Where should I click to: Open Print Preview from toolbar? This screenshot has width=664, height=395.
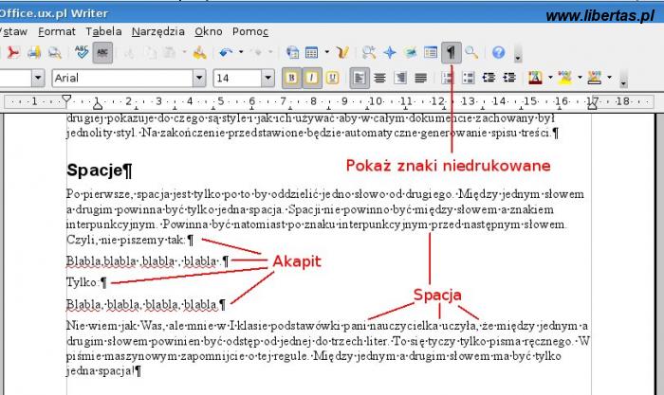tap(53, 52)
